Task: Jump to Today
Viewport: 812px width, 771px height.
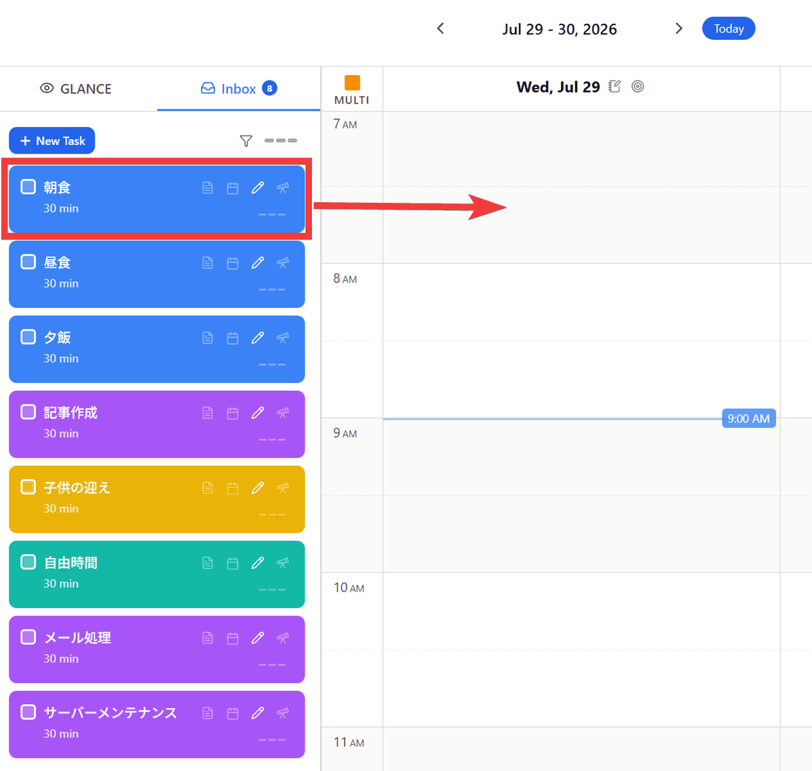Action: (729, 28)
